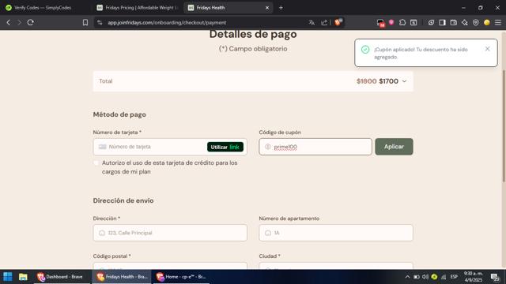506x284 pixels.
Task: Close the Fridays Health tab
Action: [x=267, y=8]
